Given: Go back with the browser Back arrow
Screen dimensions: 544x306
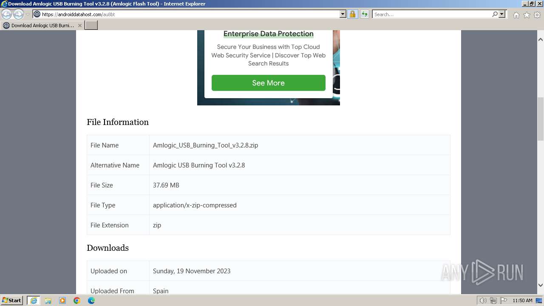Looking at the screenshot, I should [x=7, y=14].
